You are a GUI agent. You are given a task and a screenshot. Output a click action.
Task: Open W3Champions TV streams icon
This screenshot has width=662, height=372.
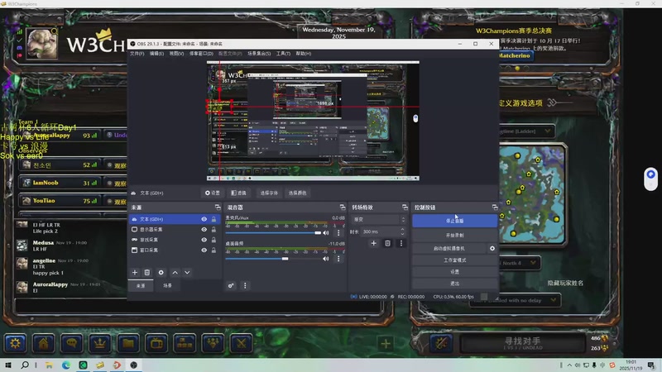156,343
